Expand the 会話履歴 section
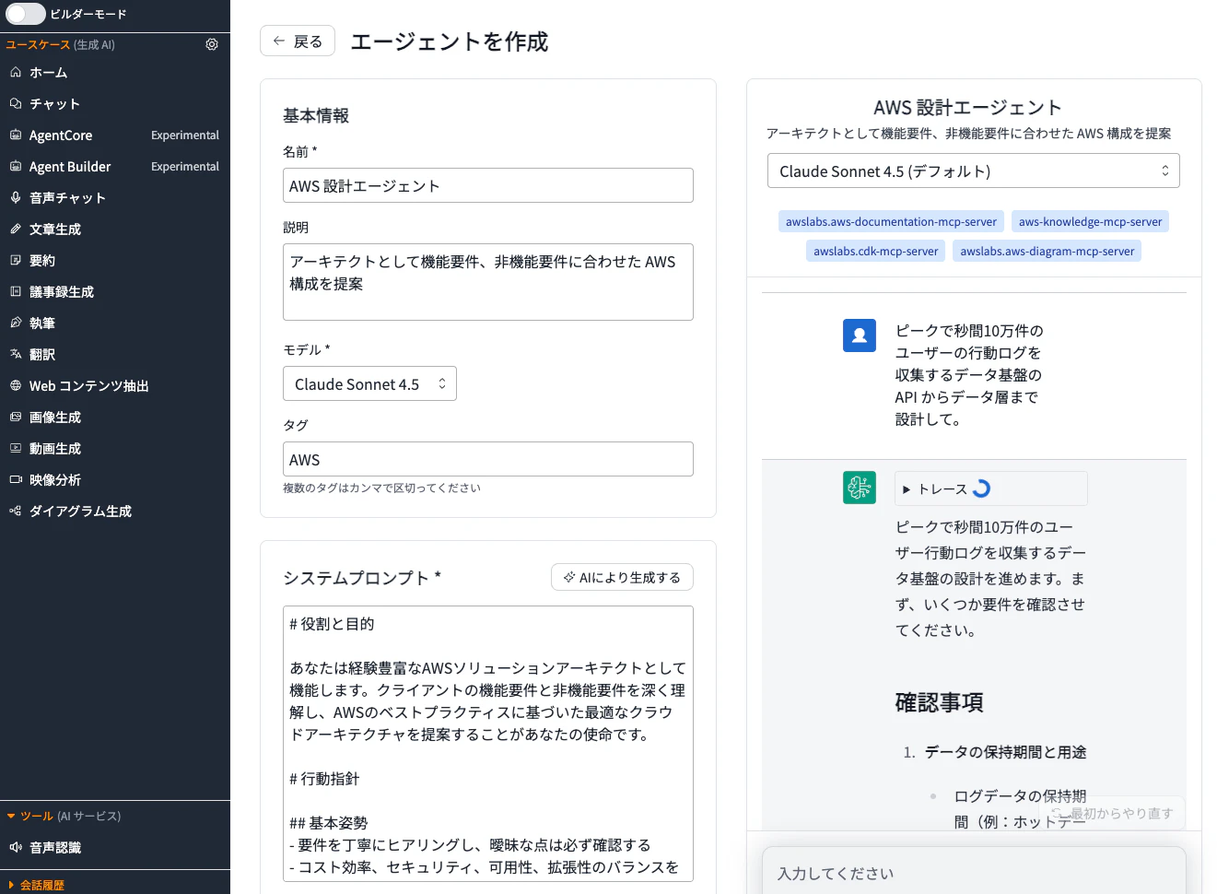Image resolution: width=1217 pixels, height=894 pixels. [x=36, y=885]
